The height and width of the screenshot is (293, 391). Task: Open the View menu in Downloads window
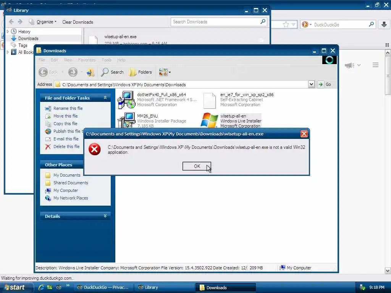tap(68, 60)
